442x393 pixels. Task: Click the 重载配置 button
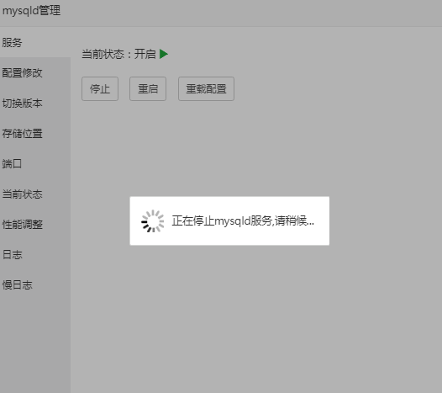tap(206, 88)
